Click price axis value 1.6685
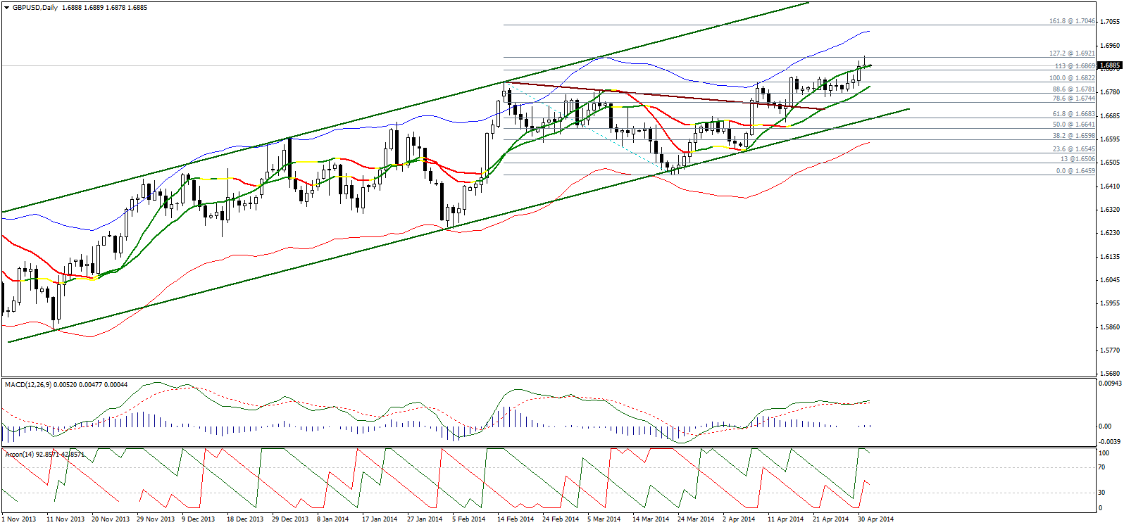This screenshot has width=1124, height=525. point(1111,116)
